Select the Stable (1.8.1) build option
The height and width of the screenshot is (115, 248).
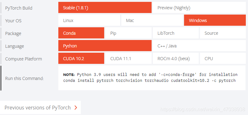click(x=105, y=7)
